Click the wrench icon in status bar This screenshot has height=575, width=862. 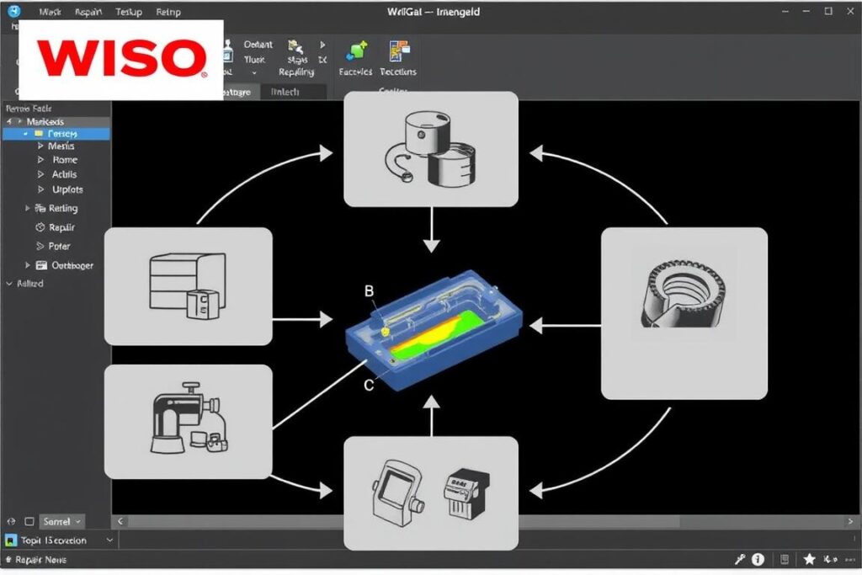pos(740,559)
